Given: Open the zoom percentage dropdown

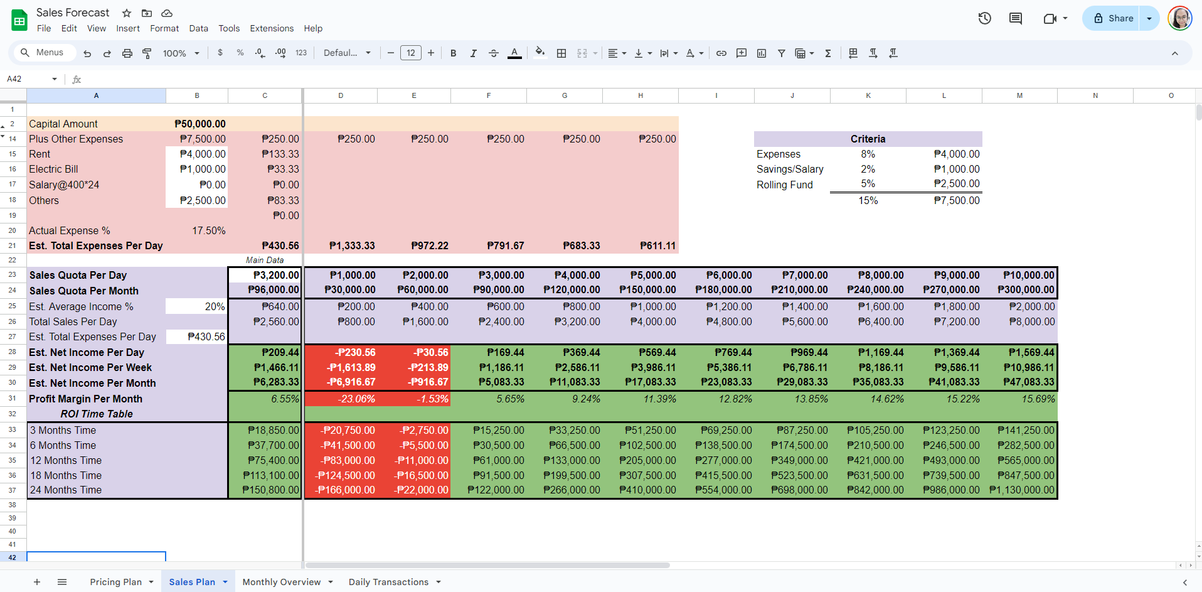Looking at the screenshot, I should [x=180, y=53].
